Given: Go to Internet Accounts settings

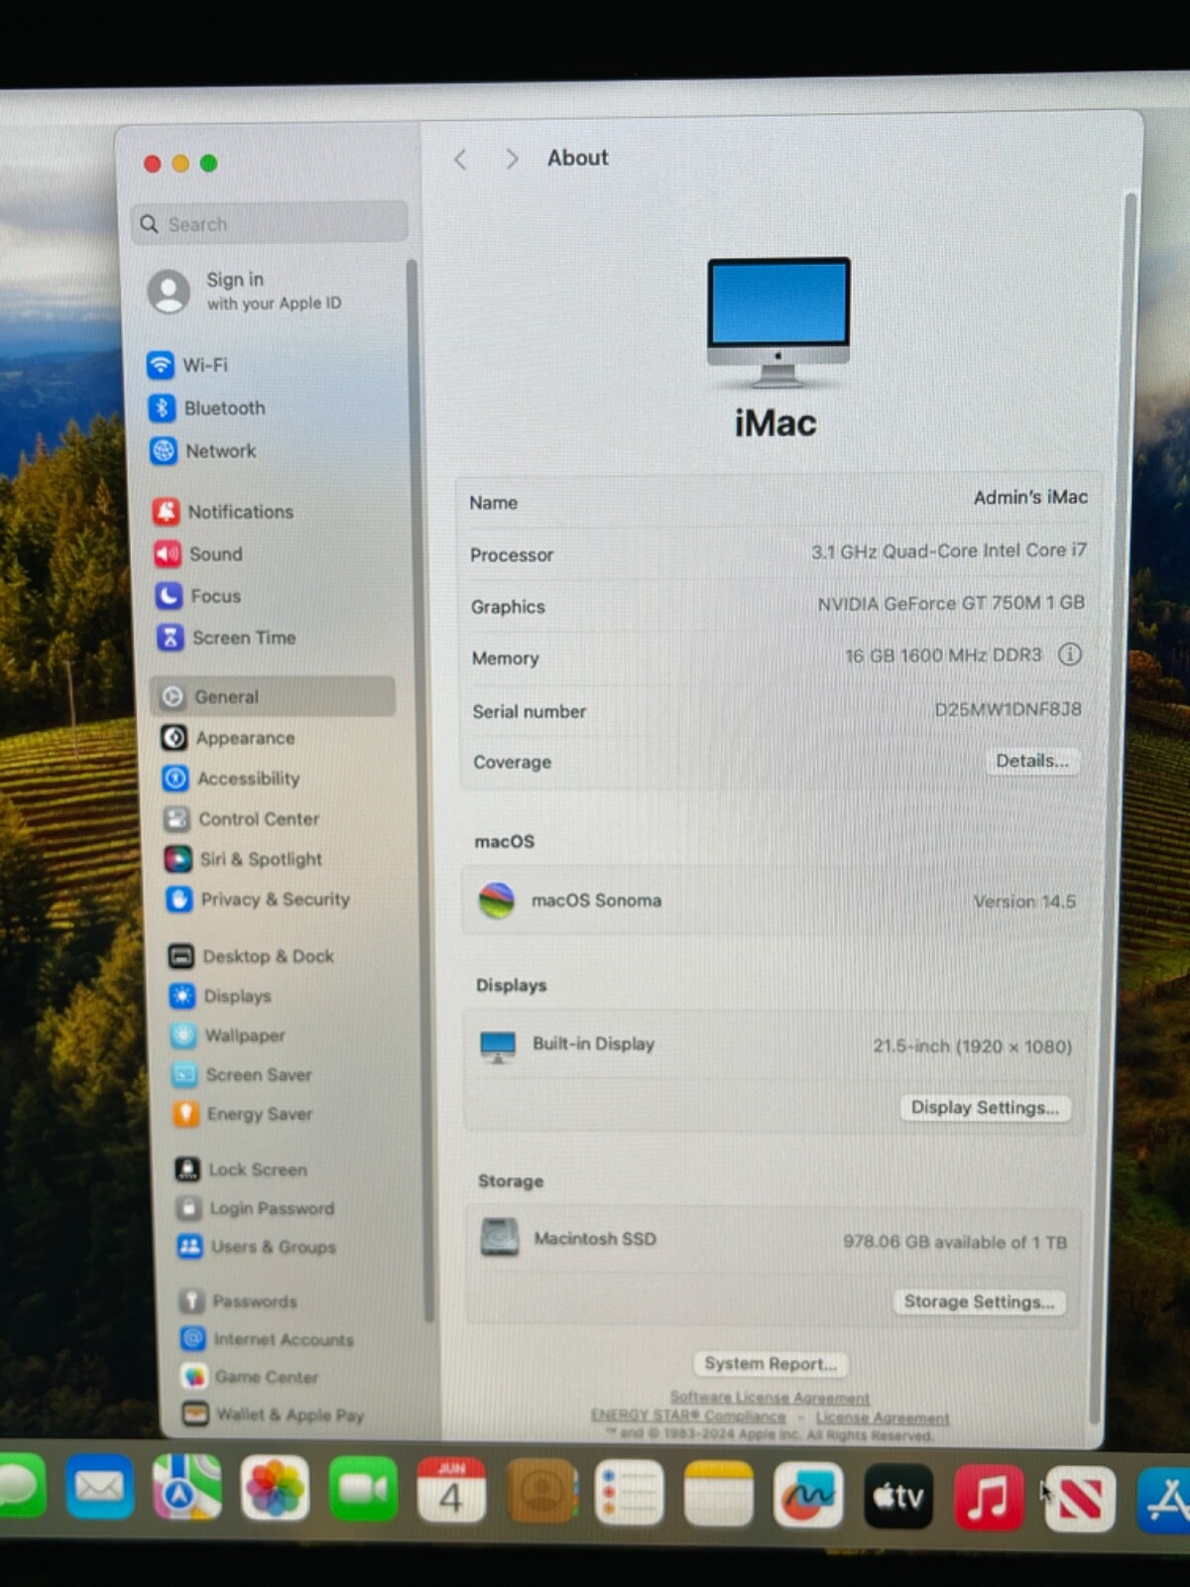Looking at the screenshot, I should pos(268,1339).
